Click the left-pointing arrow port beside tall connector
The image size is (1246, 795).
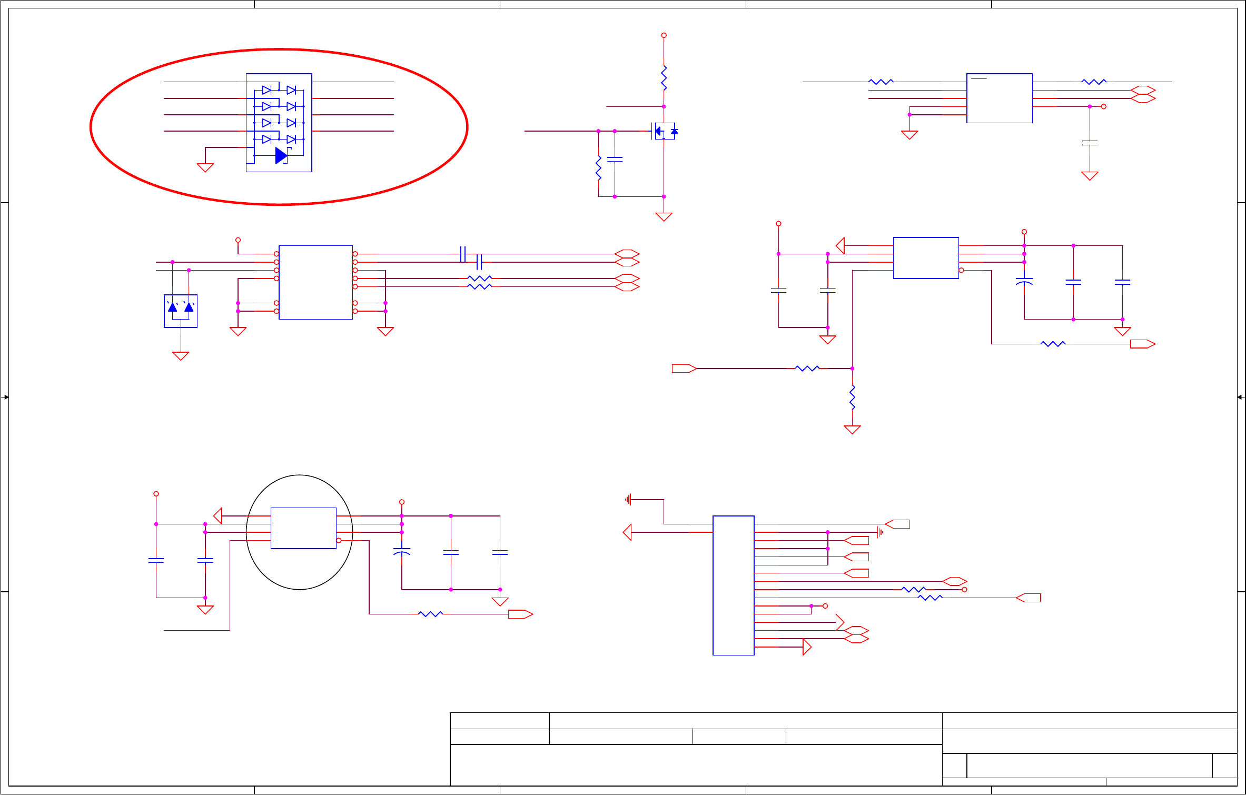point(627,532)
